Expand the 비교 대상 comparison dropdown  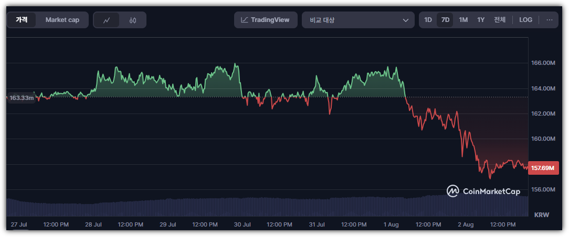click(x=358, y=20)
